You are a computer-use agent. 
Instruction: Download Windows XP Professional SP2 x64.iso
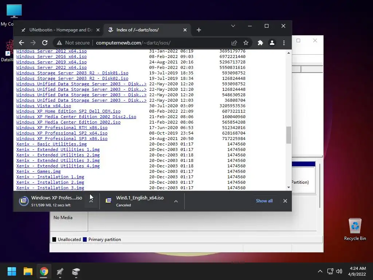(62, 133)
